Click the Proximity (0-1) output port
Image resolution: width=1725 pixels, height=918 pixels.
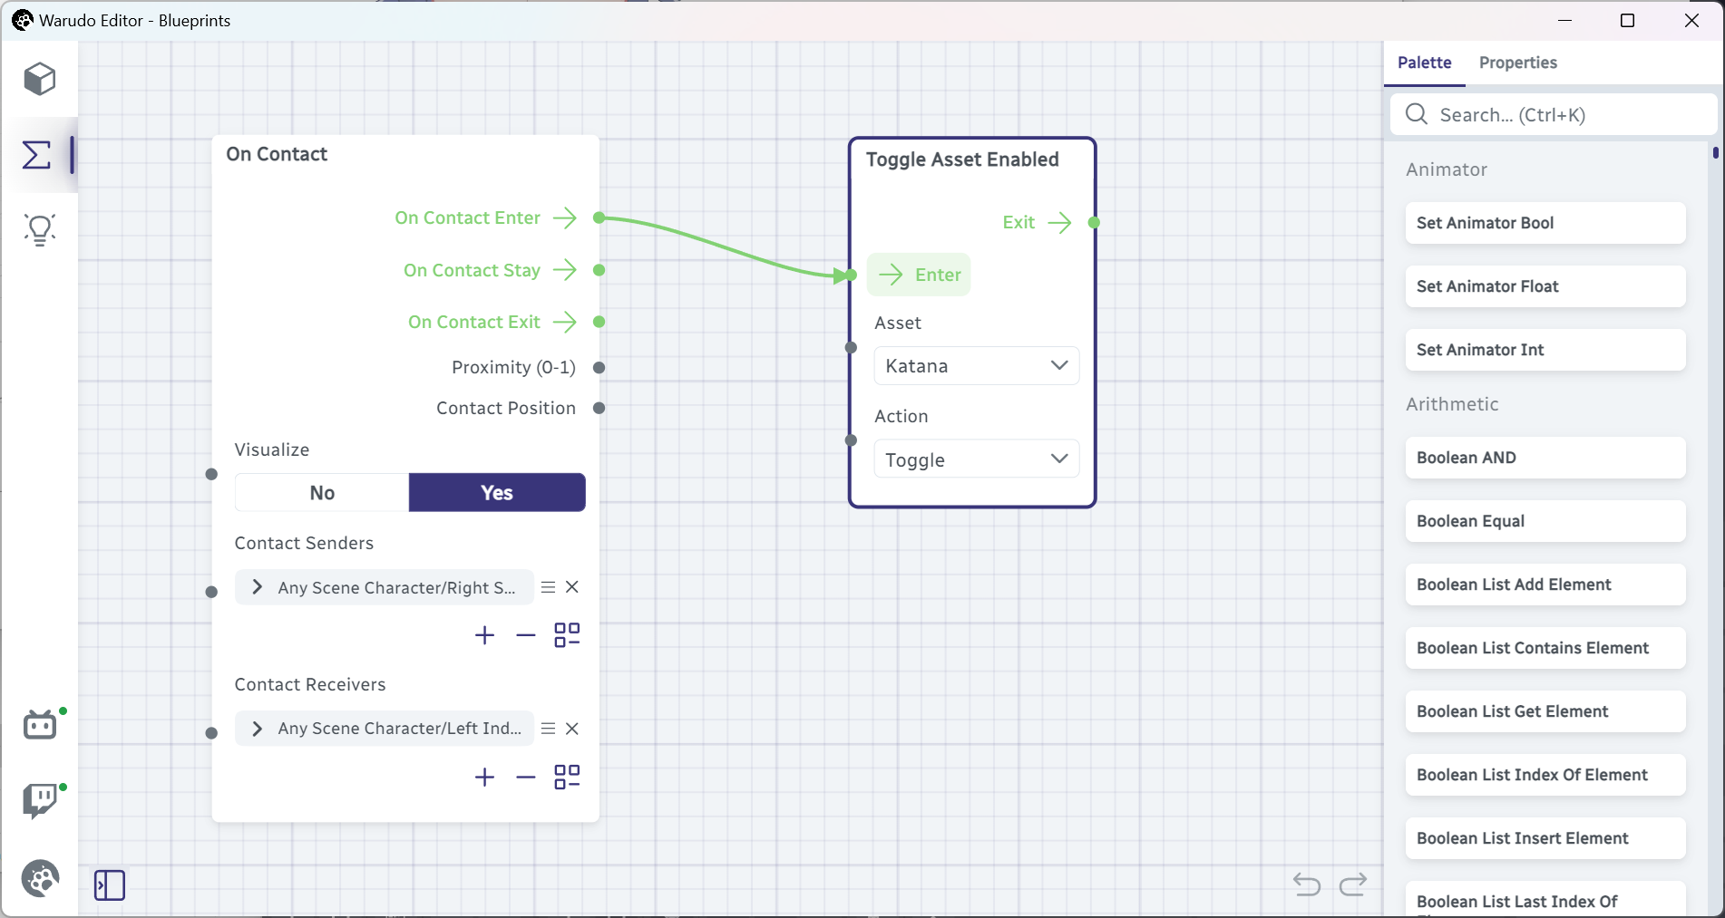(x=599, y=367)
